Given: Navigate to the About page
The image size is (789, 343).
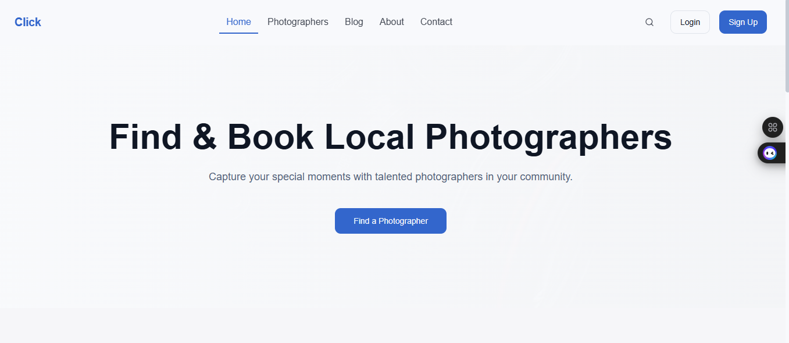Looking at the screenshot, I should click(x=391, y=22).
